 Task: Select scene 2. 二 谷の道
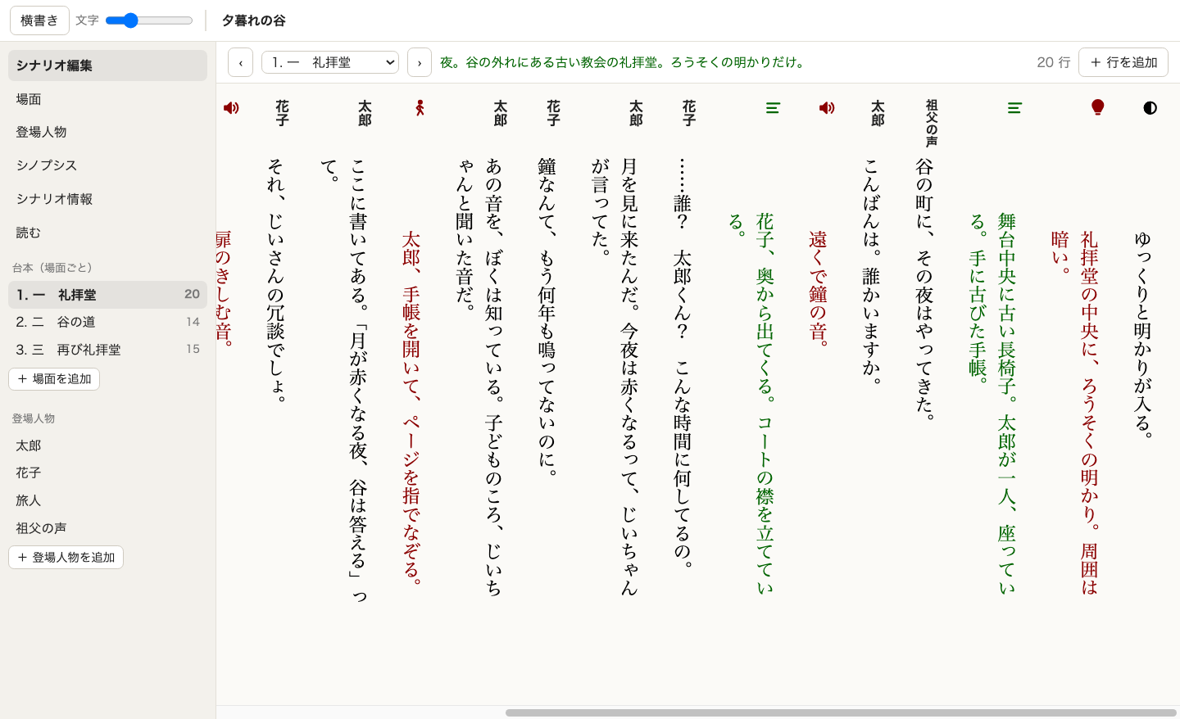(107, 322)
